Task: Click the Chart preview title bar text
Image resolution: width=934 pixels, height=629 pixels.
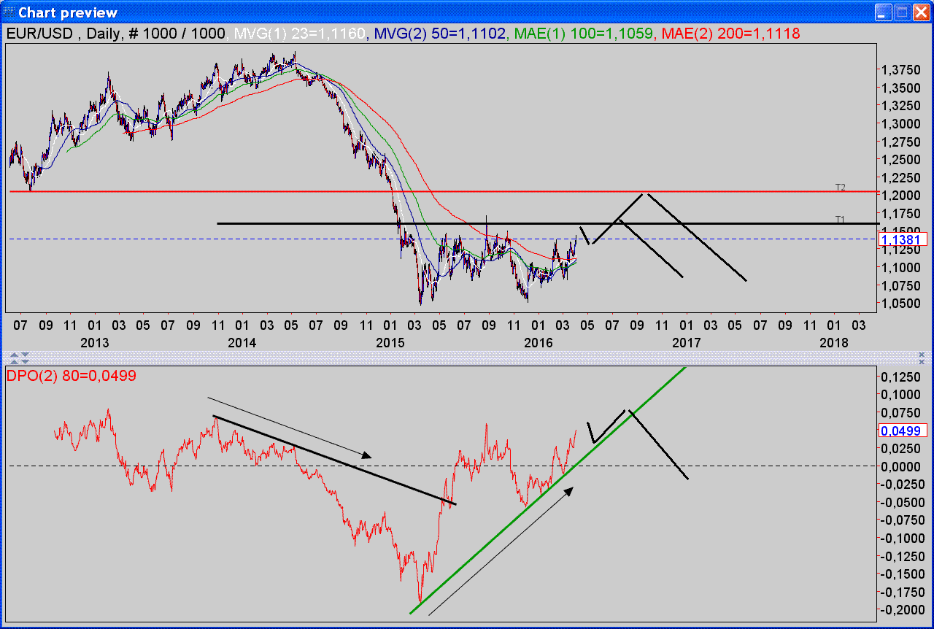Action: [x=68, y=13]
